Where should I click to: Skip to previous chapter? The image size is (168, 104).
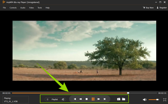(x=75, y=99)
